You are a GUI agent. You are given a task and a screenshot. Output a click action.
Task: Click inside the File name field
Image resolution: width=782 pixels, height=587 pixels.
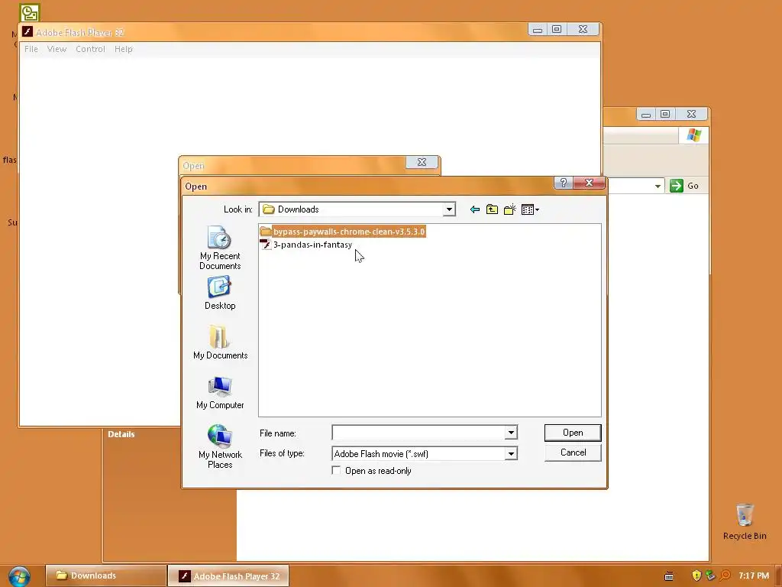[418, 433]
